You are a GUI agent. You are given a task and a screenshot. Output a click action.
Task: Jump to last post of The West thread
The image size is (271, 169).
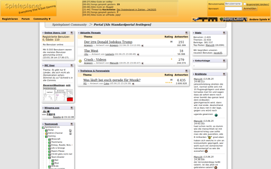click(x=138, y=55)
